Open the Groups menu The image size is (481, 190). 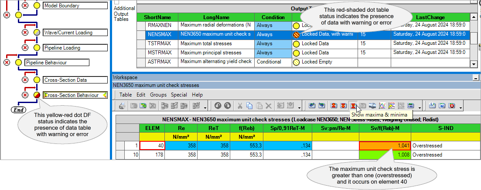(158, 94)
